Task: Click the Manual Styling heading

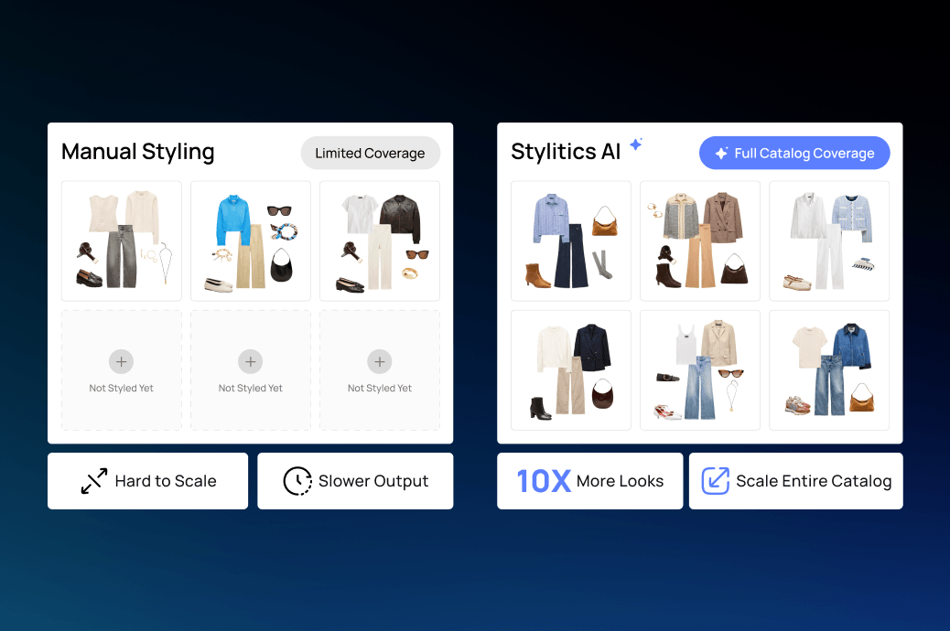Action: coord(138,152)
